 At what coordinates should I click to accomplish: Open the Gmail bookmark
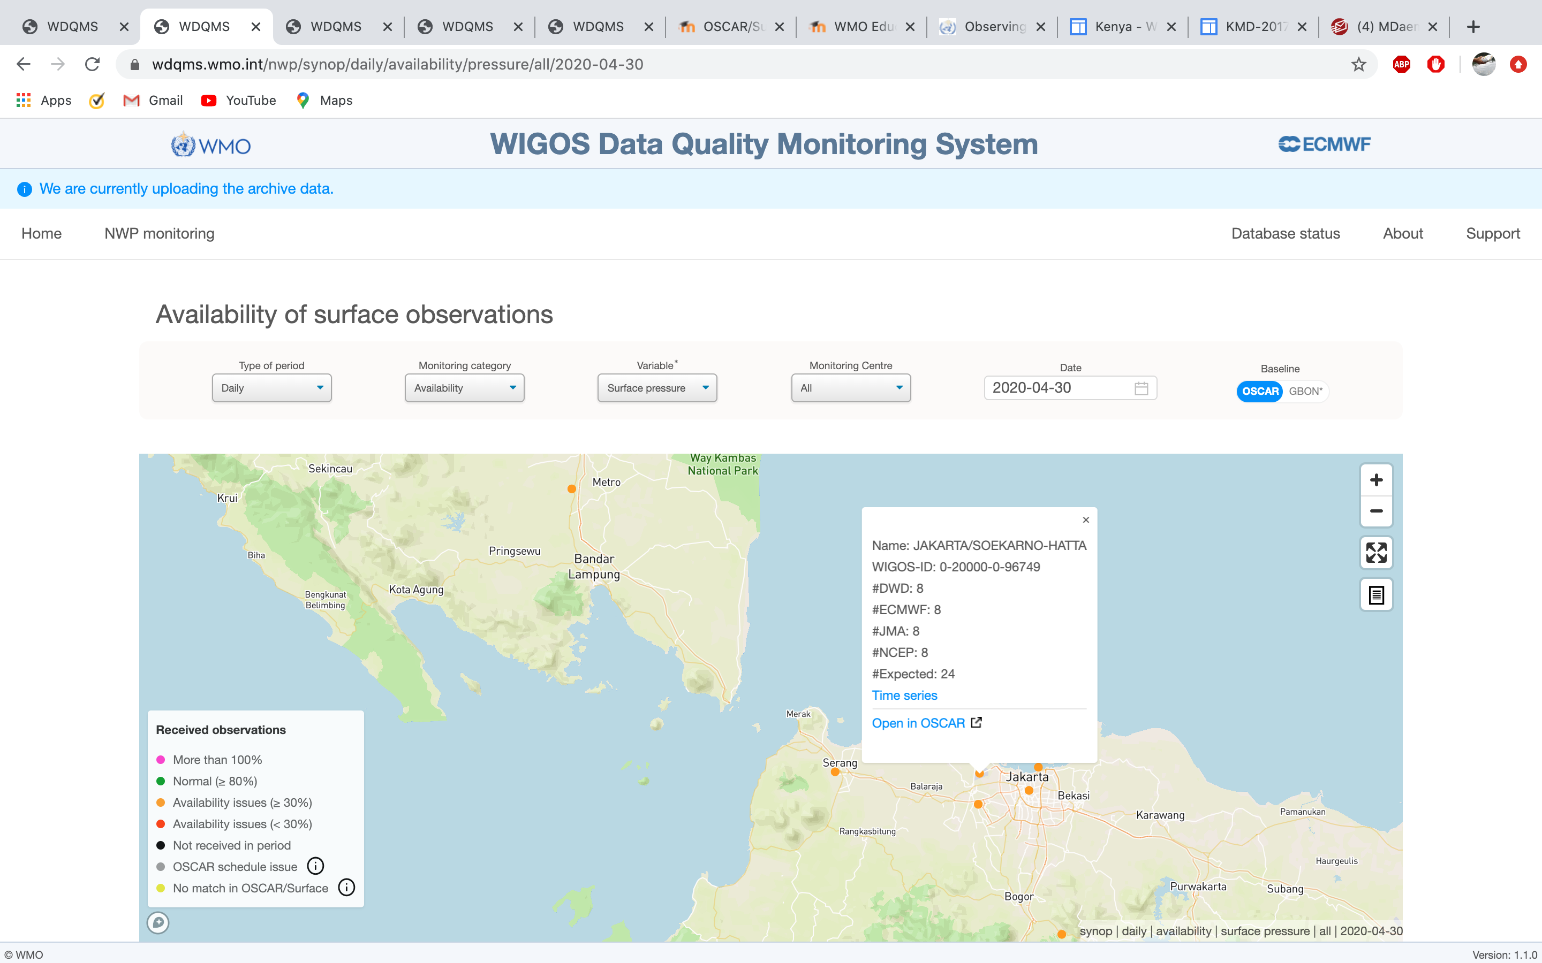click(x=153, y=101)
